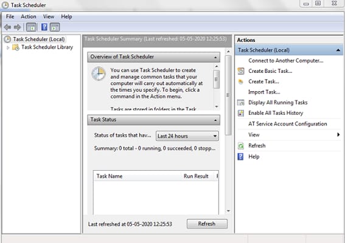Screen dimensions: 345x243
Task: Click overview text scroll down arrow
Action: (x=217, y=106)
